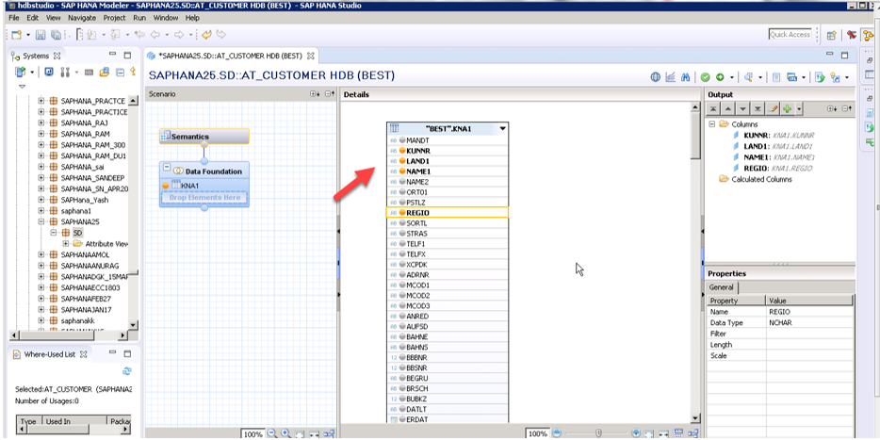
Task: Expand the SAPHANA_RAJ tree node
Action: pos(41,122)
